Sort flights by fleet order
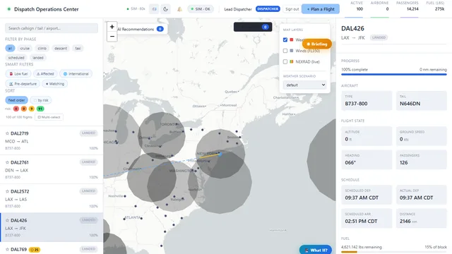This screenshot has width=452, height=254. point(16,100)
